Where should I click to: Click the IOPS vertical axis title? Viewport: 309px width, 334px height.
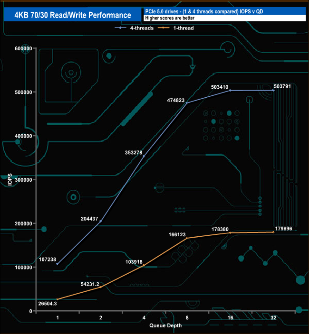10,179
